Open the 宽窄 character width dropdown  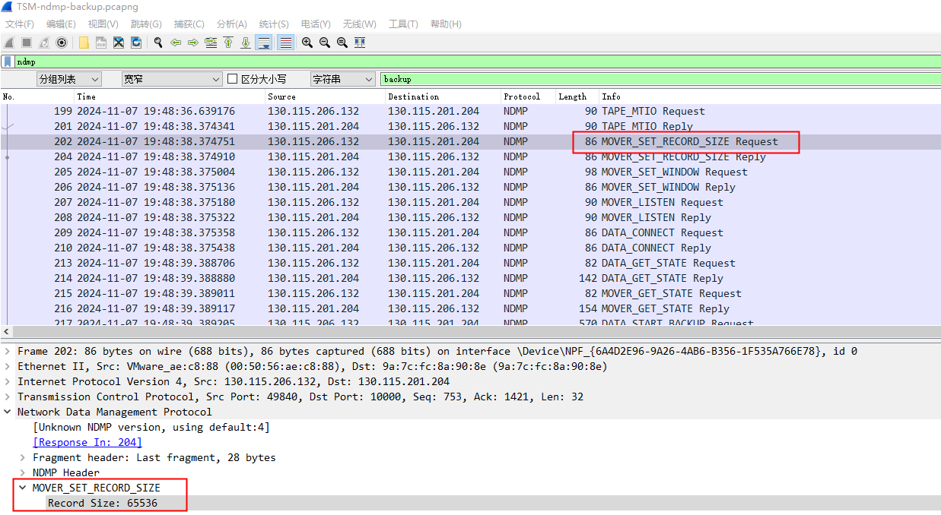click(172, 79)
